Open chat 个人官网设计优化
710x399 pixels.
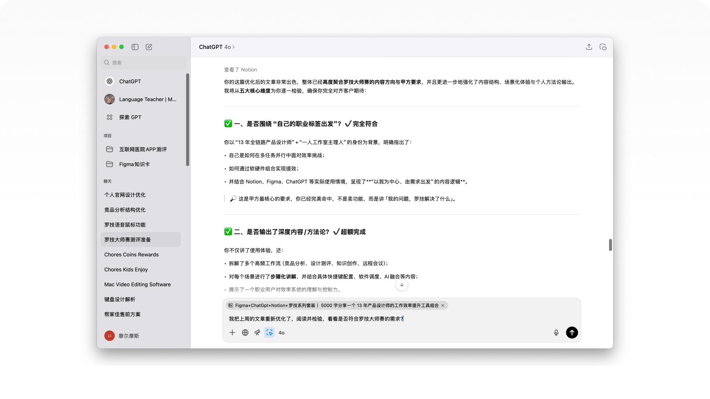(141, 195)
